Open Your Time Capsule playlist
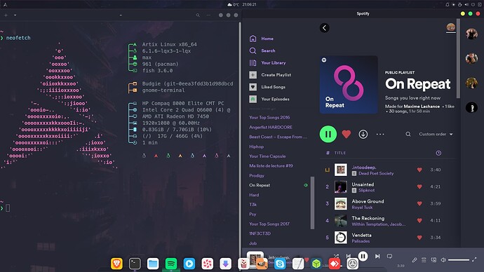 (x=267, y=156)
